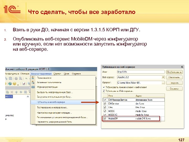Toggle Публиковать Web-сервисы checkbox

pos(104,91)
